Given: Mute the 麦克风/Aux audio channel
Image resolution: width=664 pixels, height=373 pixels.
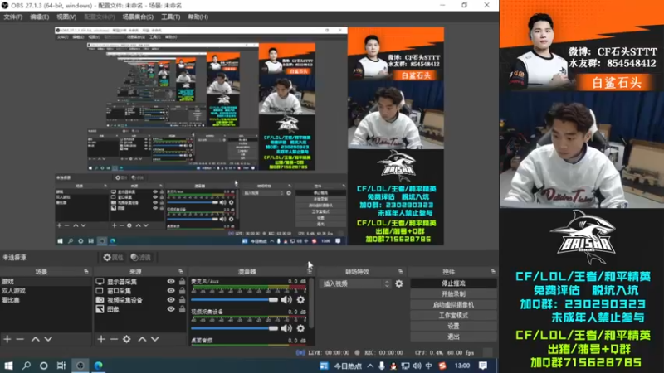Looking at the screenshot, I should point(286,299).
